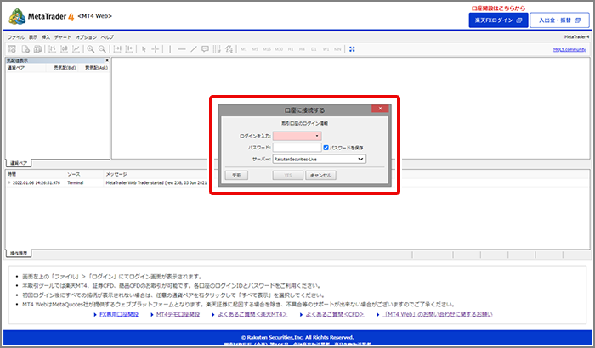This screenshot has width=595, height=348.
Task: Select the vertical line drawing tool
Action: coord(170,49)
